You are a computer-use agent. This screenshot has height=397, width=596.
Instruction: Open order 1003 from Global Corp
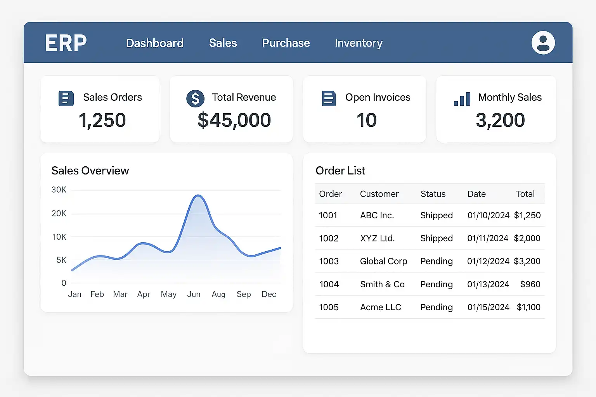pos(329,261)
